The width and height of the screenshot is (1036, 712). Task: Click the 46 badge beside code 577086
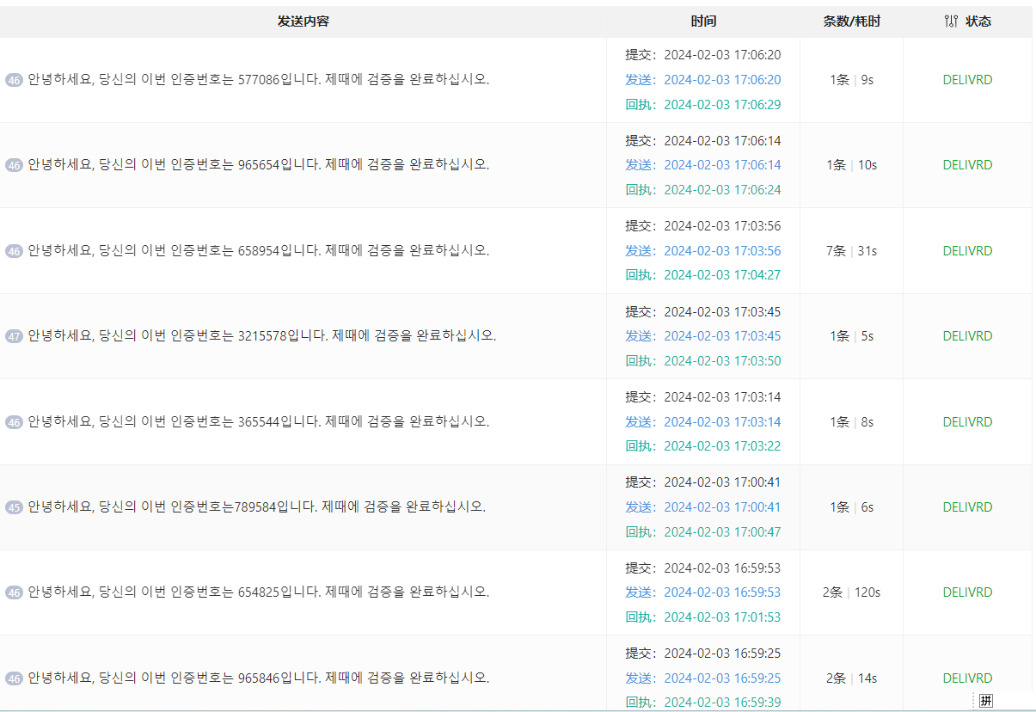pyautogui.click(x=14, y=80)
